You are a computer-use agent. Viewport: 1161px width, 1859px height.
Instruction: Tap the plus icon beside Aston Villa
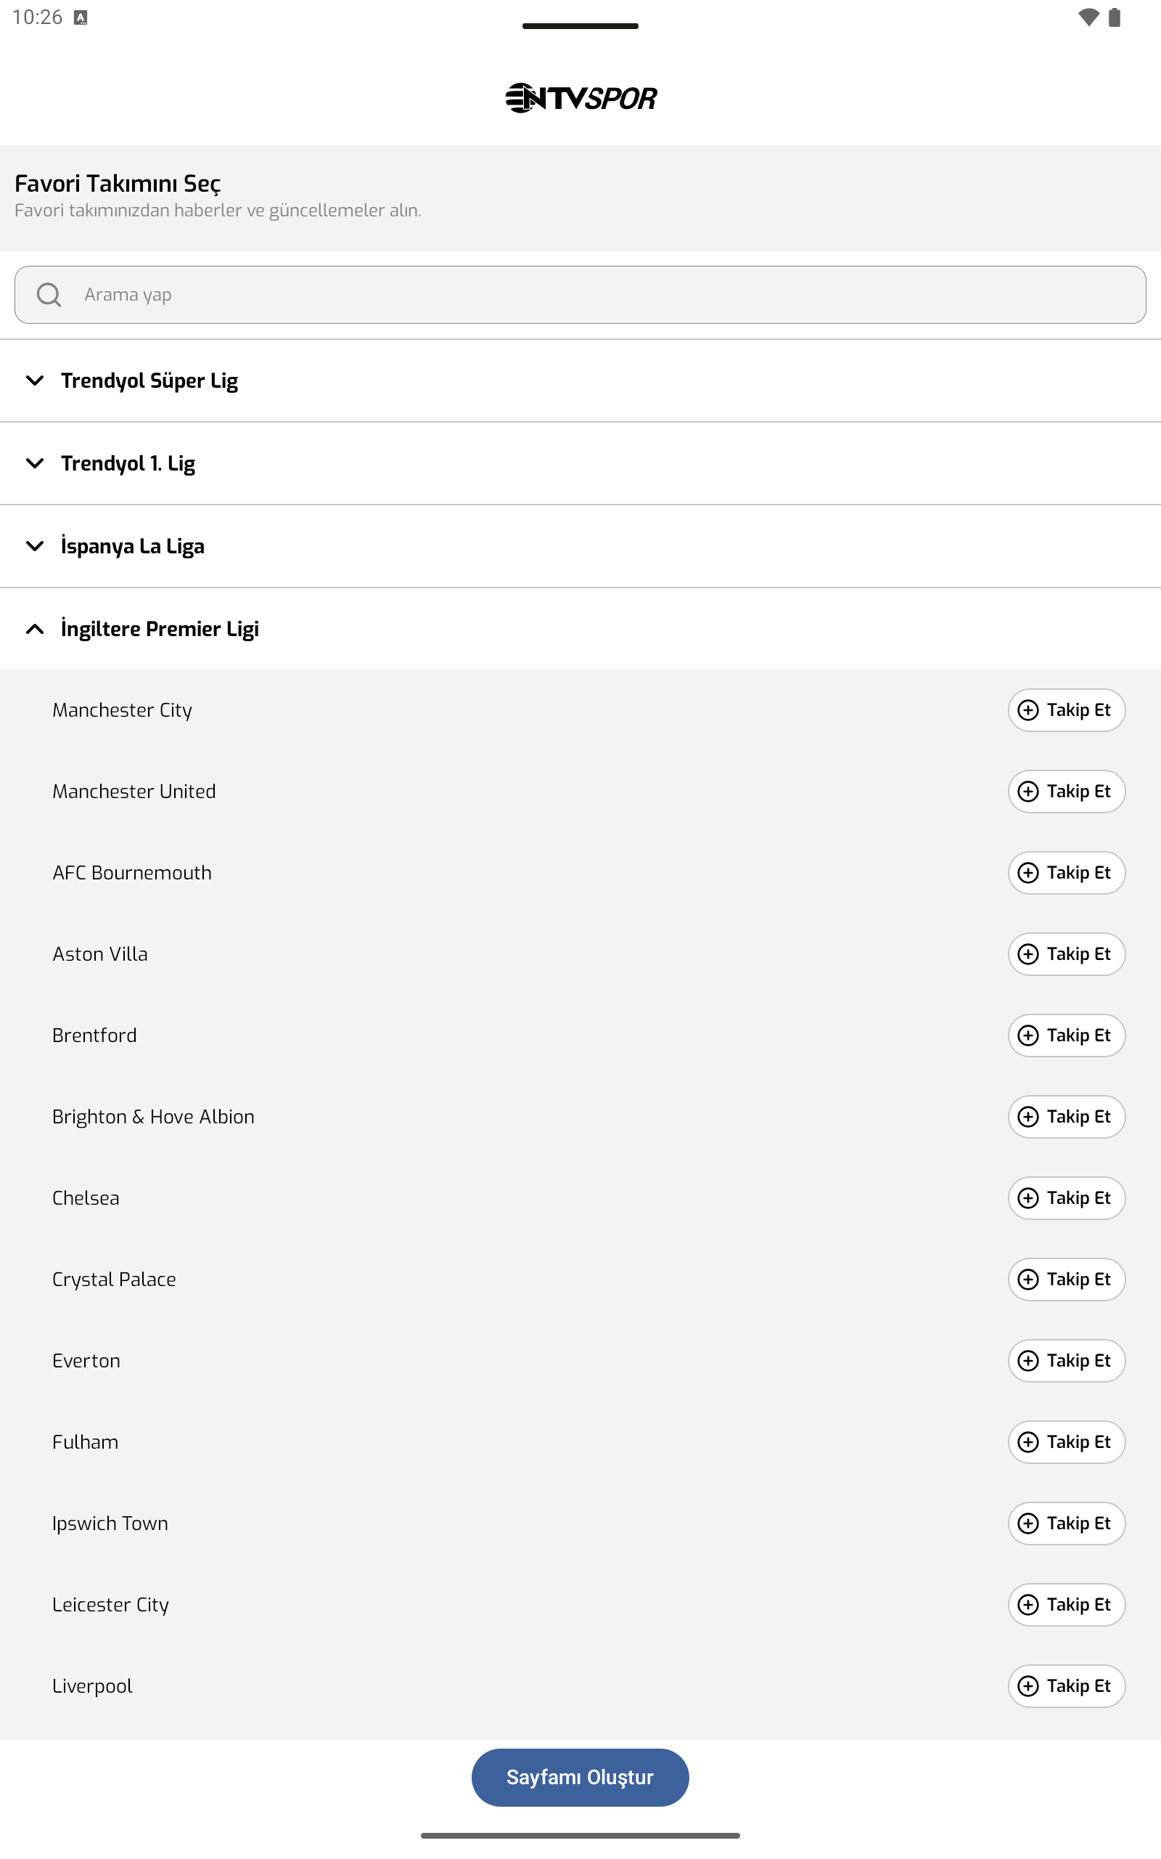pos(1027,953)
